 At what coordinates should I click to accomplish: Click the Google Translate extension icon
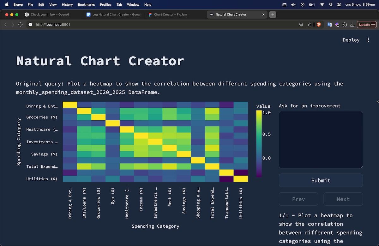(x=329, y=24)
